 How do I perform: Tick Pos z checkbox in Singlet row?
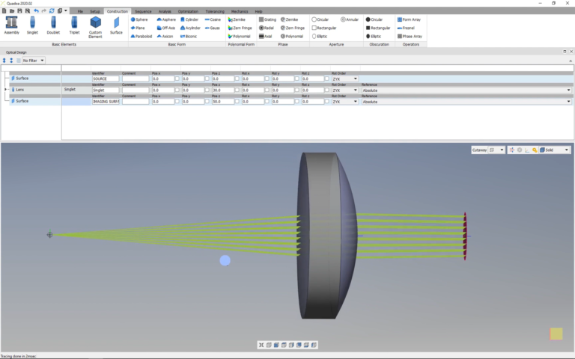(237, 90)
